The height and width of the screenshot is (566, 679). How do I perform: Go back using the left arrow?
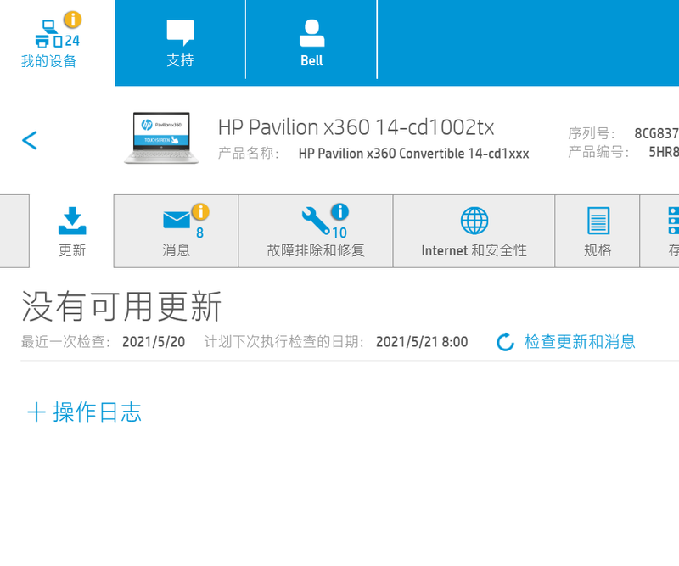30,140
